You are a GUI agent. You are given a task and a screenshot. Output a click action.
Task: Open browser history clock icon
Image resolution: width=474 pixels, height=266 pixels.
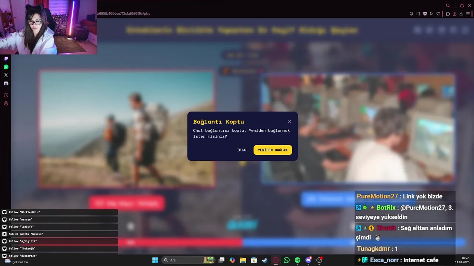(x=6, y=95)
